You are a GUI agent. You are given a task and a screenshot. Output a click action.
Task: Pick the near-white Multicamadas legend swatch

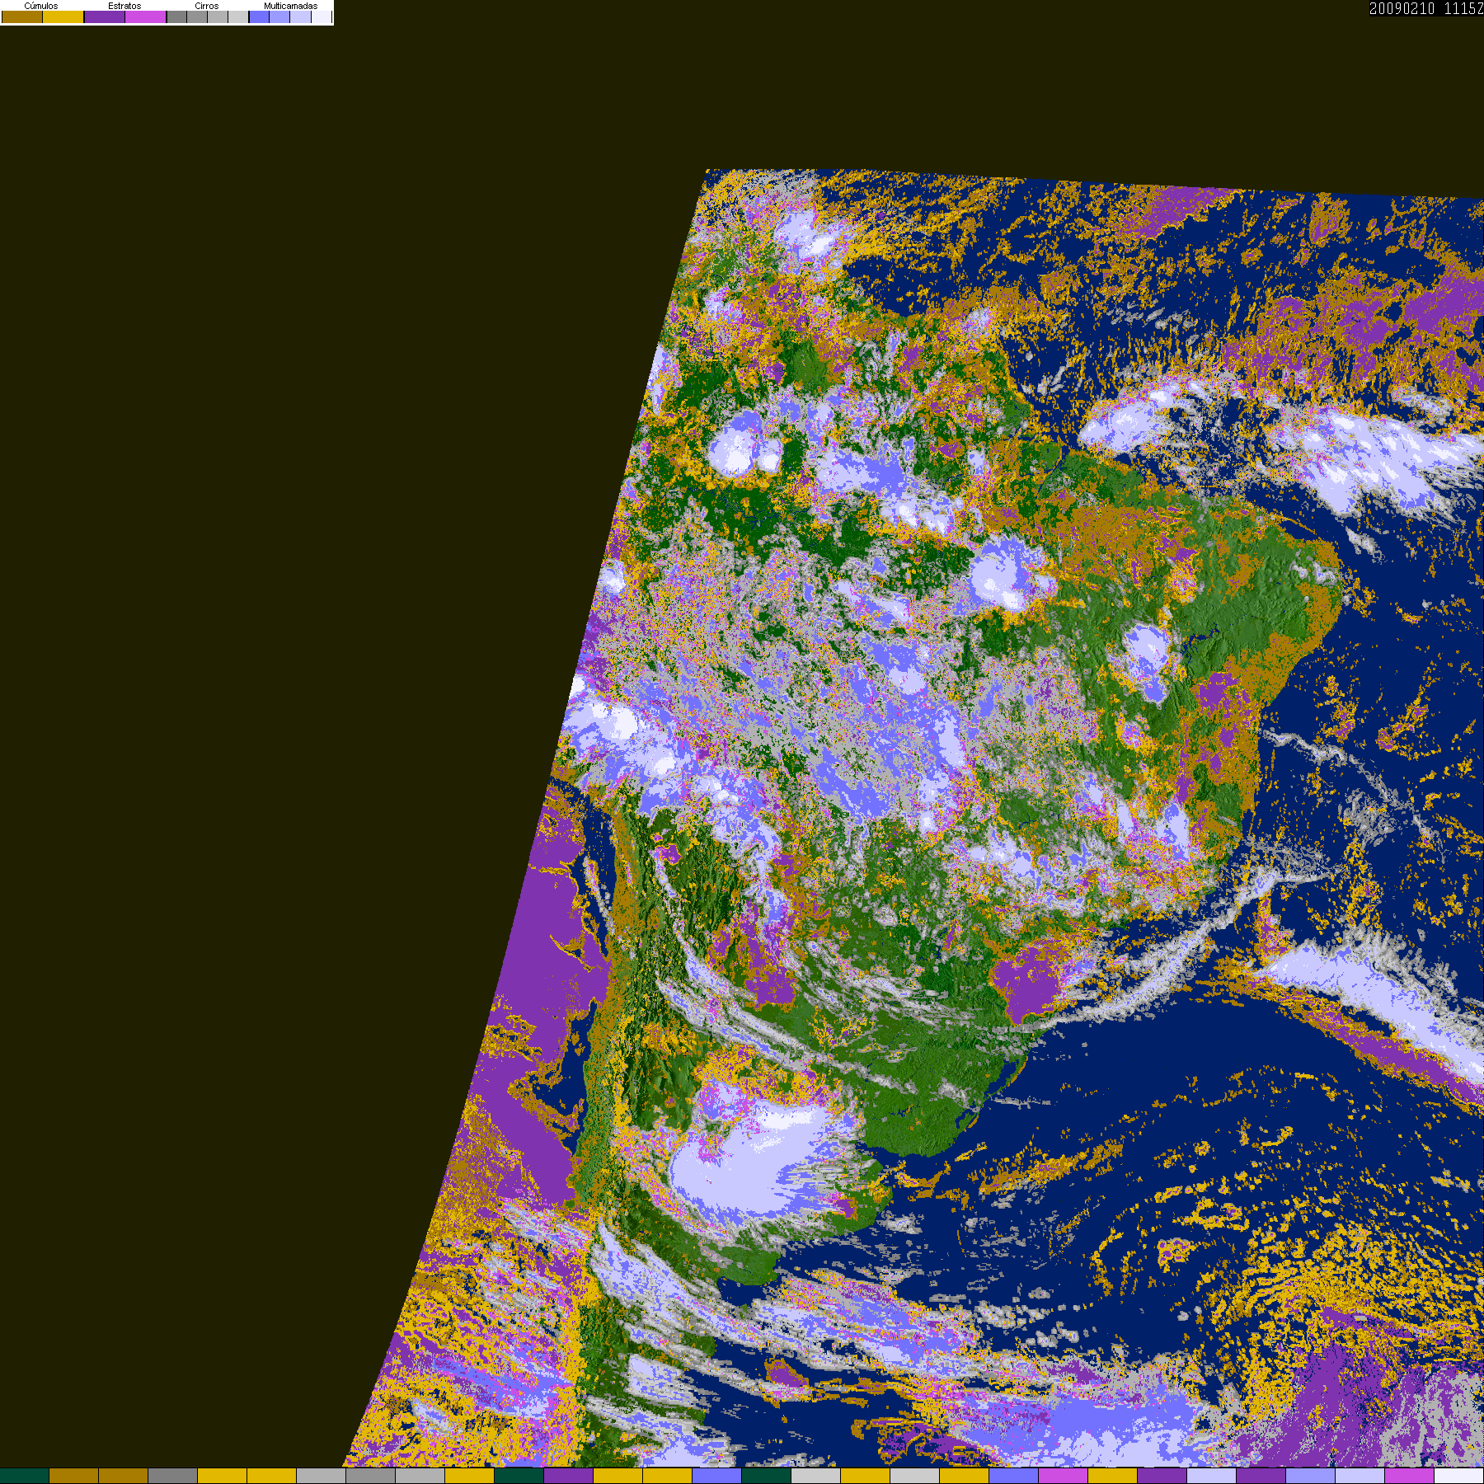pyautogui.click(x=321, y=17)
